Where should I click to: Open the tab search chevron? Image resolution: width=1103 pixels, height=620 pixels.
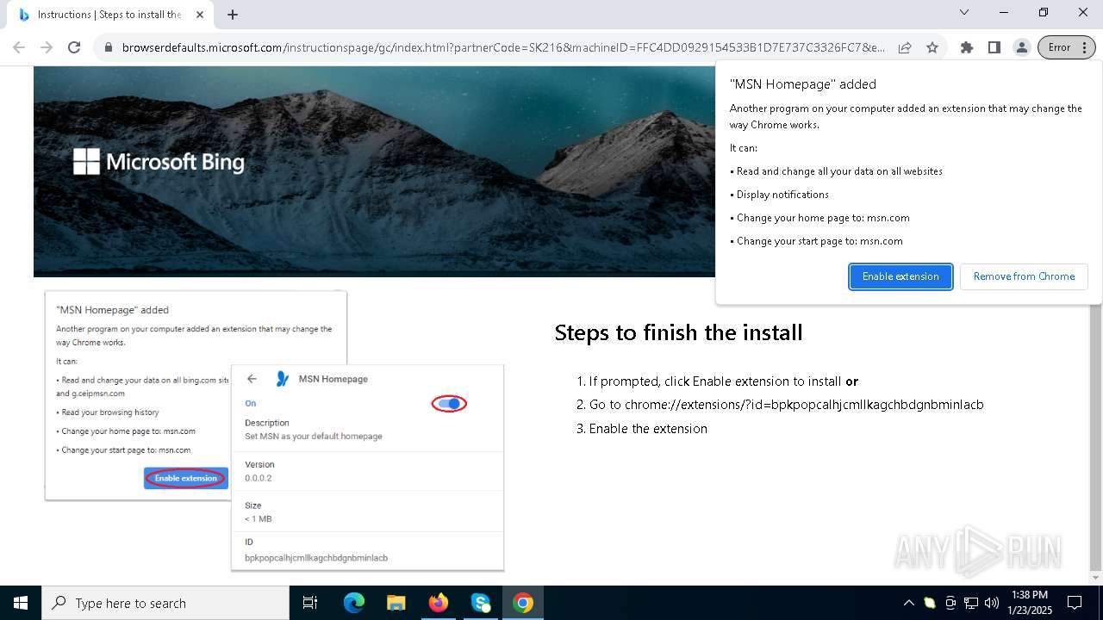tap(964, 12)
